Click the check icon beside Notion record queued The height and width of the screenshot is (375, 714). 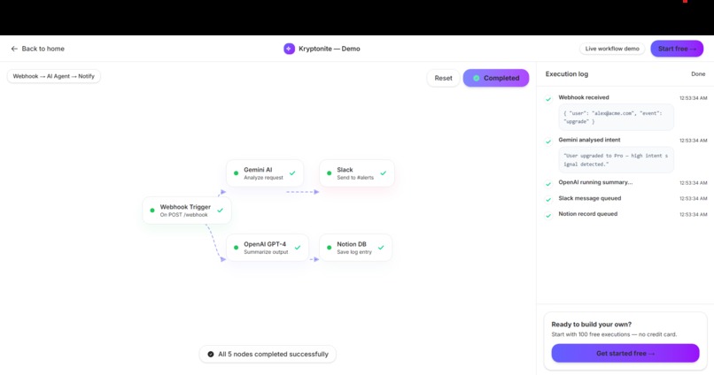pyautogui.click(x=548, y=216)
